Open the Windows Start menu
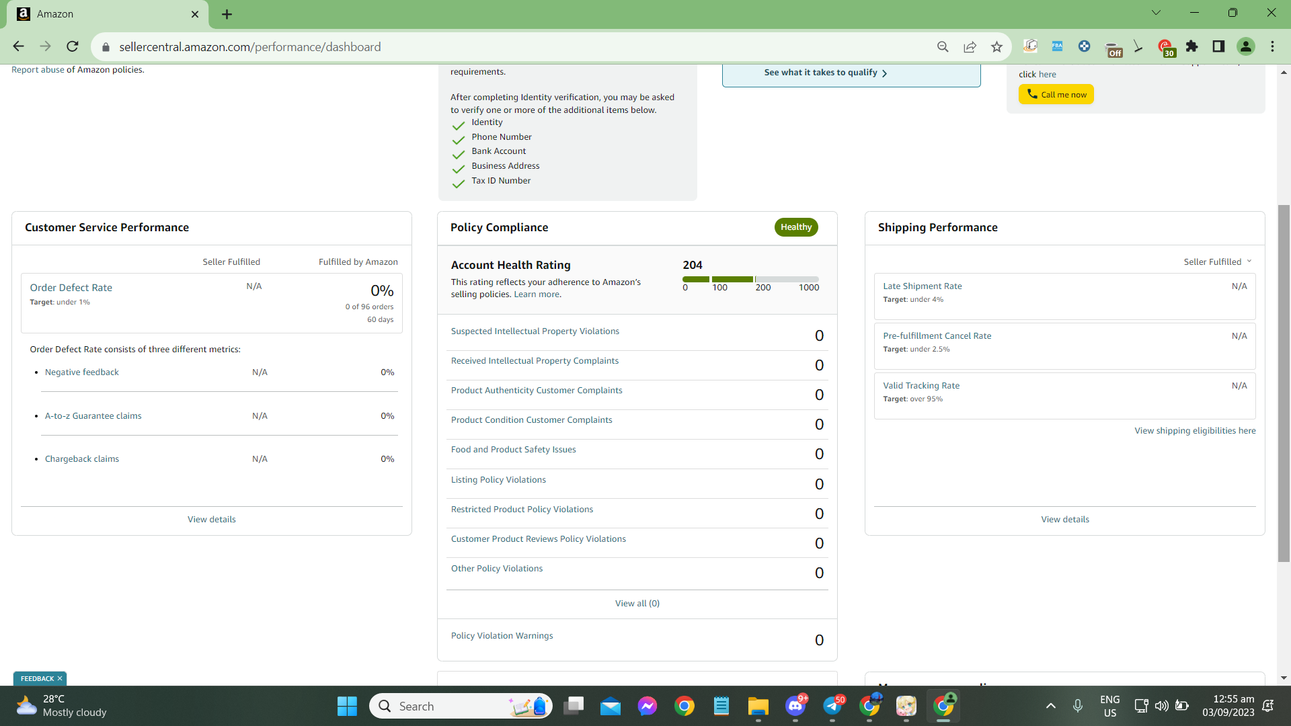Image resolution: width=1291 pixels, height=726 pixels. (347, 707)
